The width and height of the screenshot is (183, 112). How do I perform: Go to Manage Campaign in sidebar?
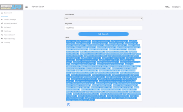click(x=10, y=24)
